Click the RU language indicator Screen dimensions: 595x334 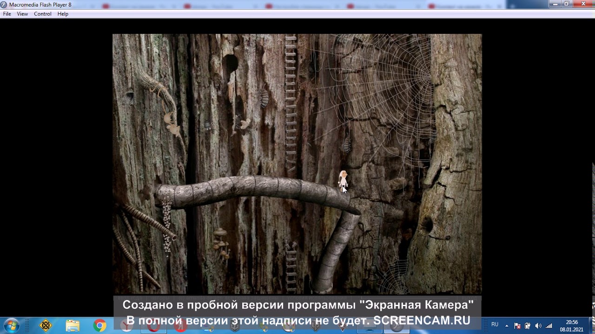point(495,325)
